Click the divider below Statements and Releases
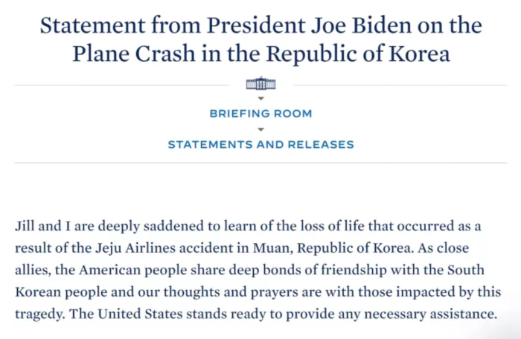This screenshot has width=521, height=339. [x=260, y=163]
